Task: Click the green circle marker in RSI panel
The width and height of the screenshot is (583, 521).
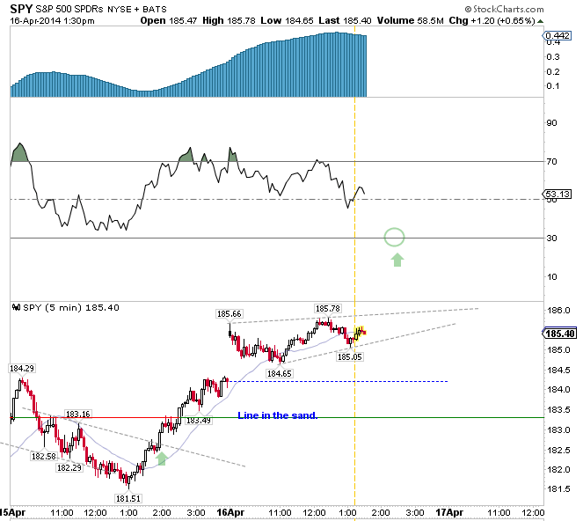Action: pos(394,237)
